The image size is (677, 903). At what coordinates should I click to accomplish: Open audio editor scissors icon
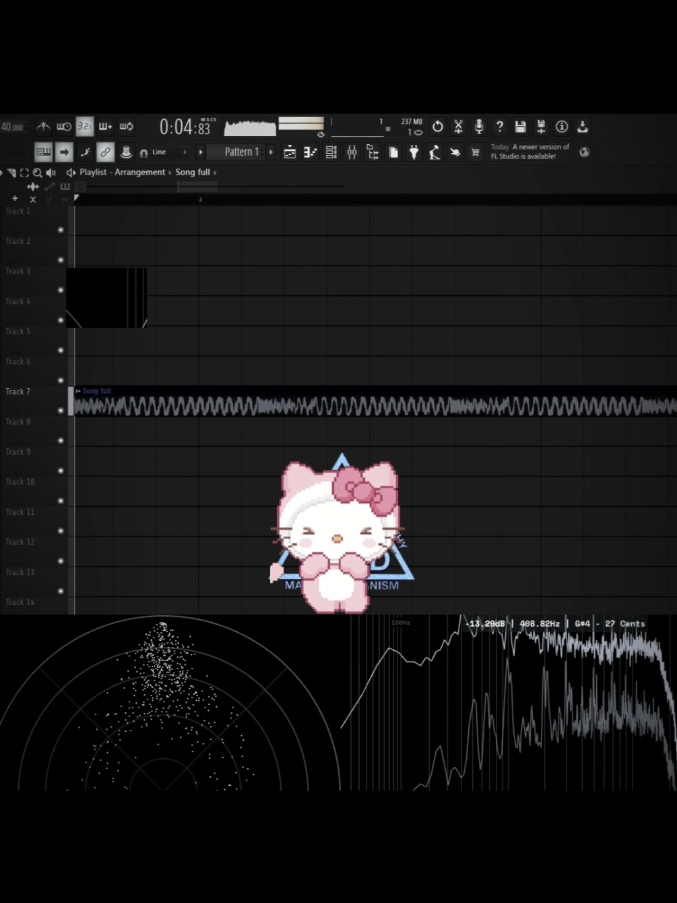pyautogui.click(x=458, y=127)
